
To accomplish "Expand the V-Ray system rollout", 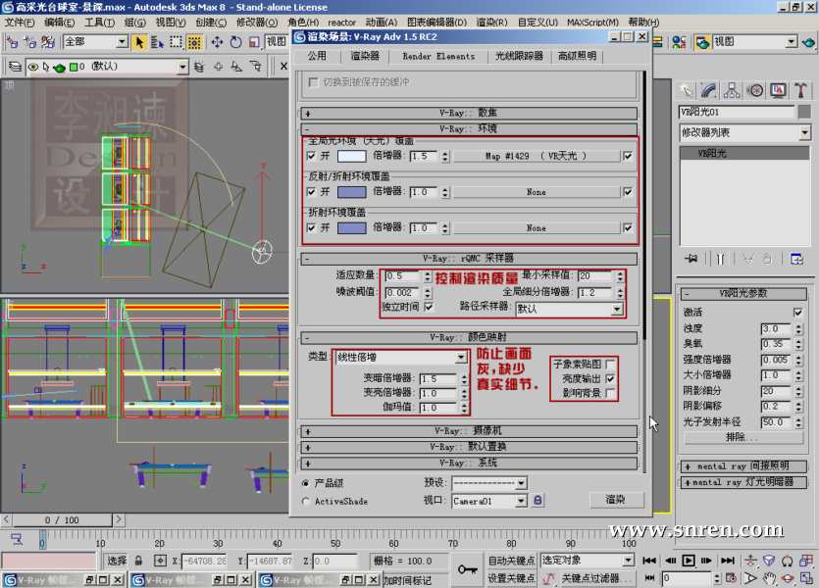I will tap(469, 464).
